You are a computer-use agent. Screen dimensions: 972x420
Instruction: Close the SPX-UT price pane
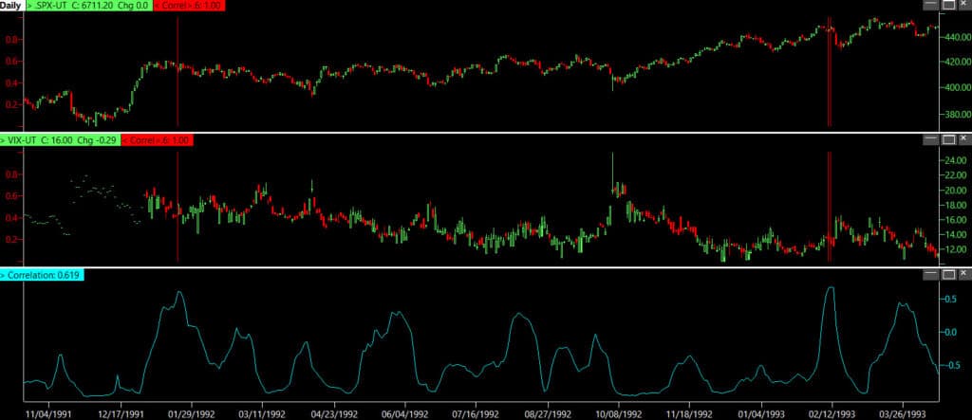(x=963, y=6)
